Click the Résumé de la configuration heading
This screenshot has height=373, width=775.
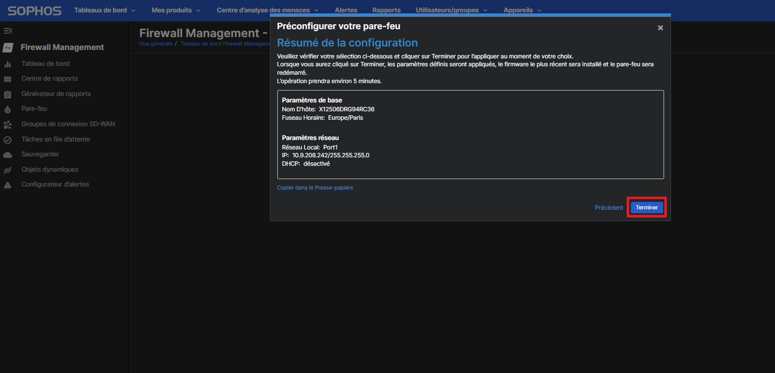347,43
